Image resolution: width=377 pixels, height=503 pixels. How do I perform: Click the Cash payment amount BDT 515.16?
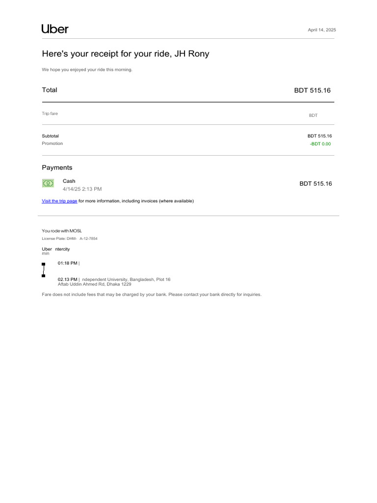tap(316, 184)
